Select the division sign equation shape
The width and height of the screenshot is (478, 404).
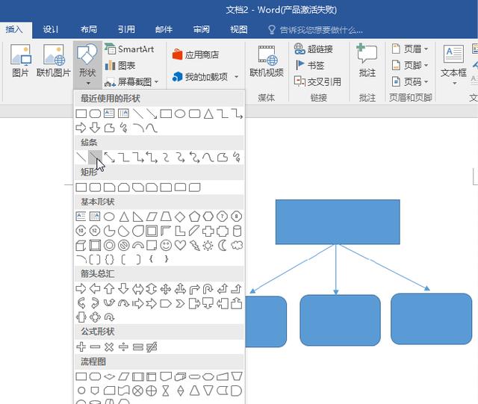pos(124,346)
